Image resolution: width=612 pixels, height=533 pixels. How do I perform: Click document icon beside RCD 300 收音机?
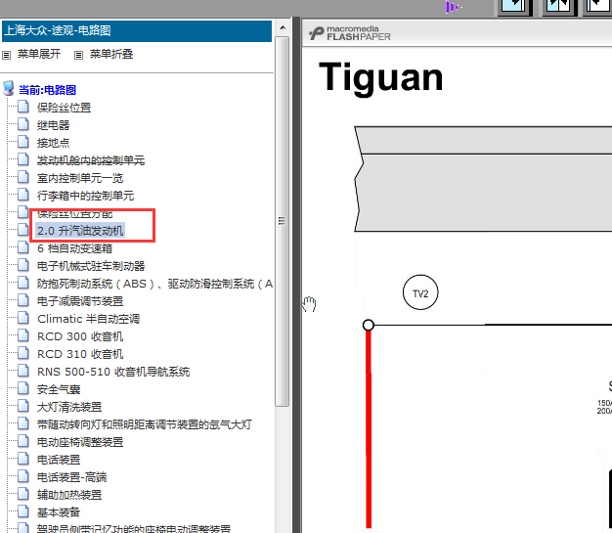tap(23, 335)
